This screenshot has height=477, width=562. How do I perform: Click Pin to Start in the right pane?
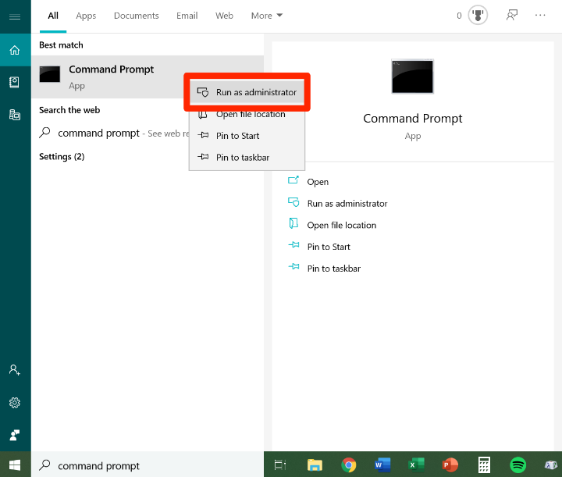tap(319, 247)
